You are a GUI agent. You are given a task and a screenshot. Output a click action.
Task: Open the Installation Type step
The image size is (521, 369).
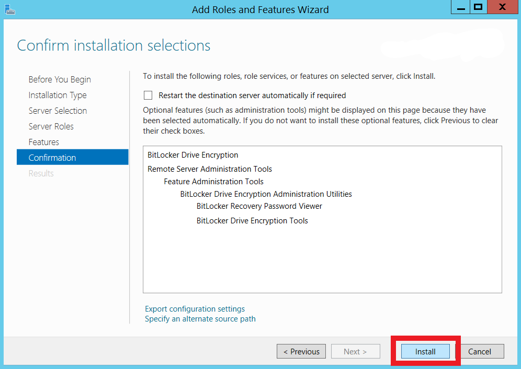(58, 95)
